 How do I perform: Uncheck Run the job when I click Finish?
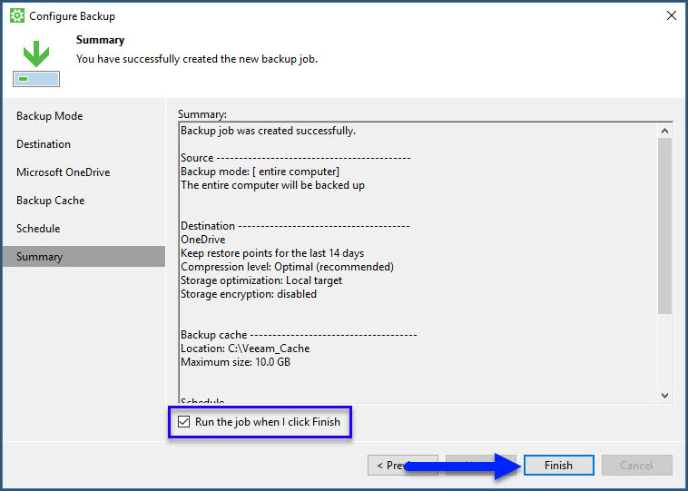click(184, 422)
